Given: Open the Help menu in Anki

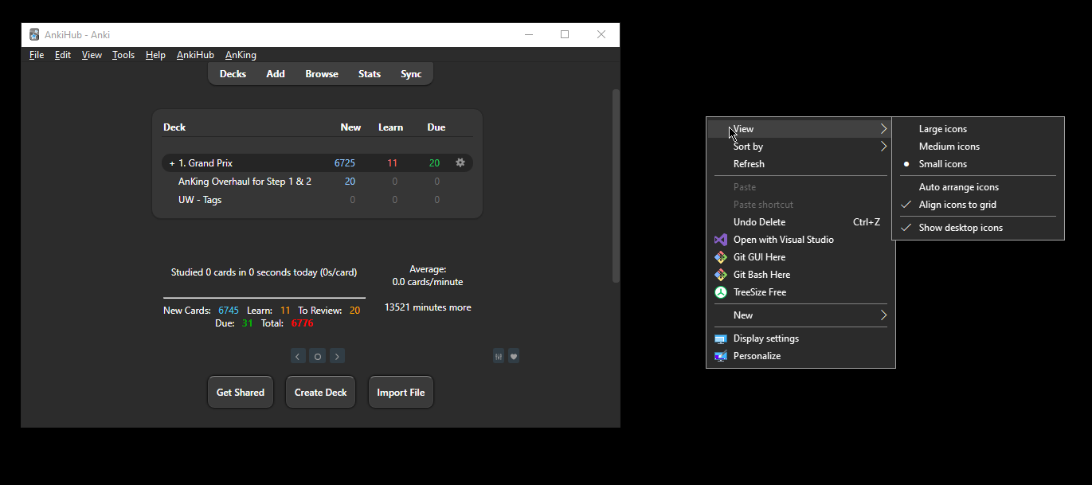Looking at the screenshot, I should [155, 55].
